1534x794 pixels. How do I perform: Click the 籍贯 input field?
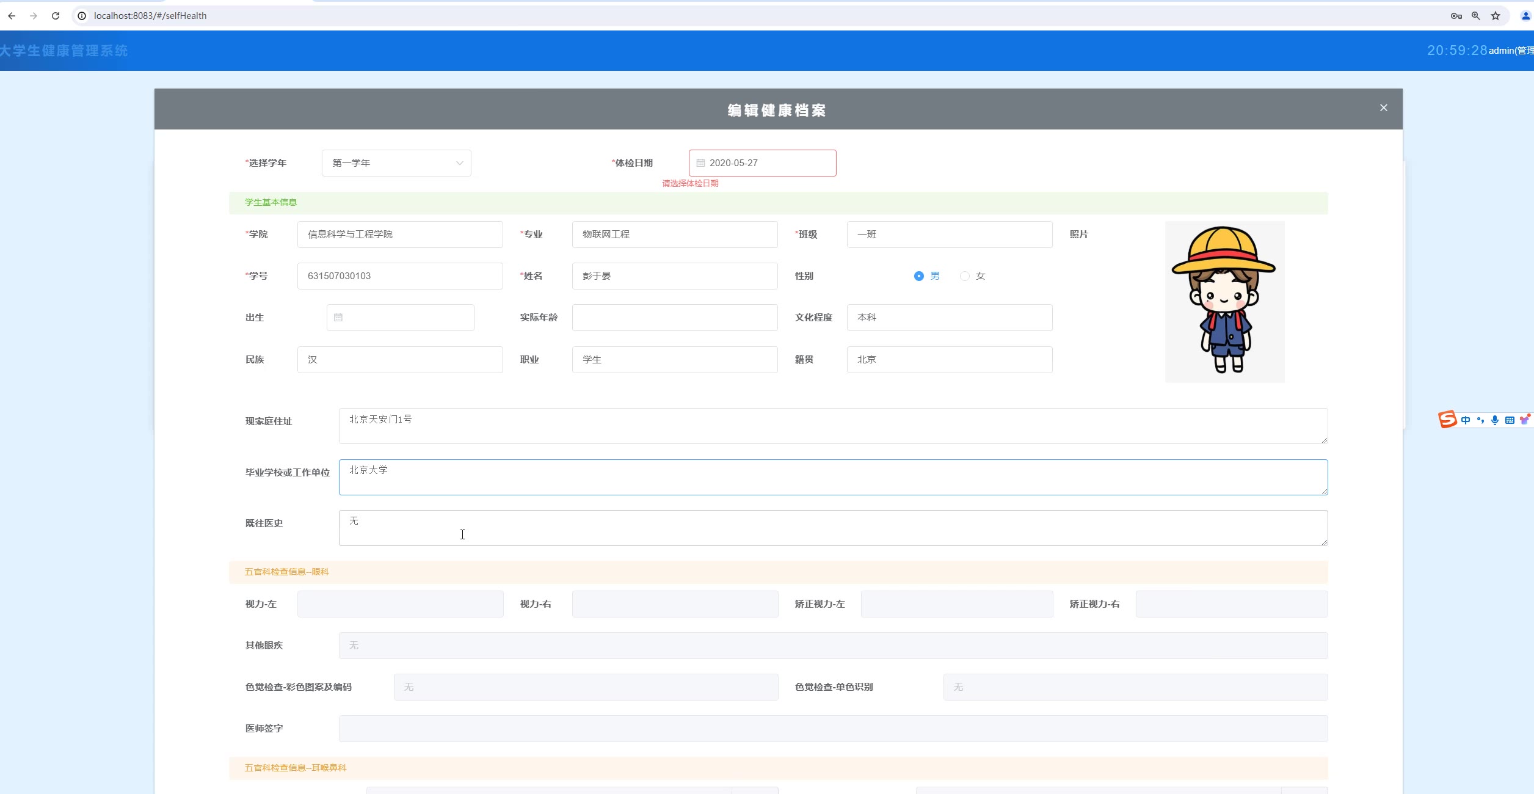[x=950, y=360]
